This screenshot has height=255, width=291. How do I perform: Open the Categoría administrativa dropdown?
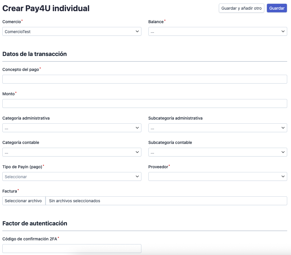[x=72, y=128]
